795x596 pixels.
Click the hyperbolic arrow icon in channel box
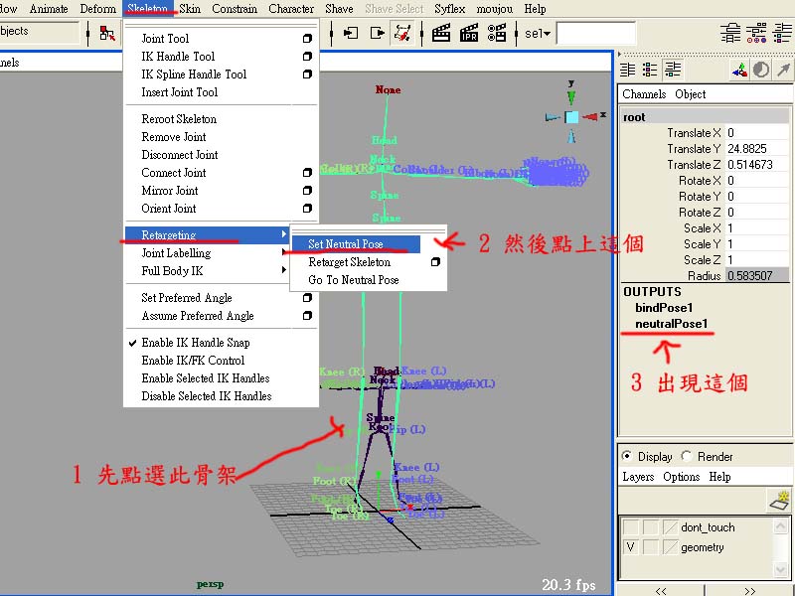pyautogui.click(x=783, y=70)
